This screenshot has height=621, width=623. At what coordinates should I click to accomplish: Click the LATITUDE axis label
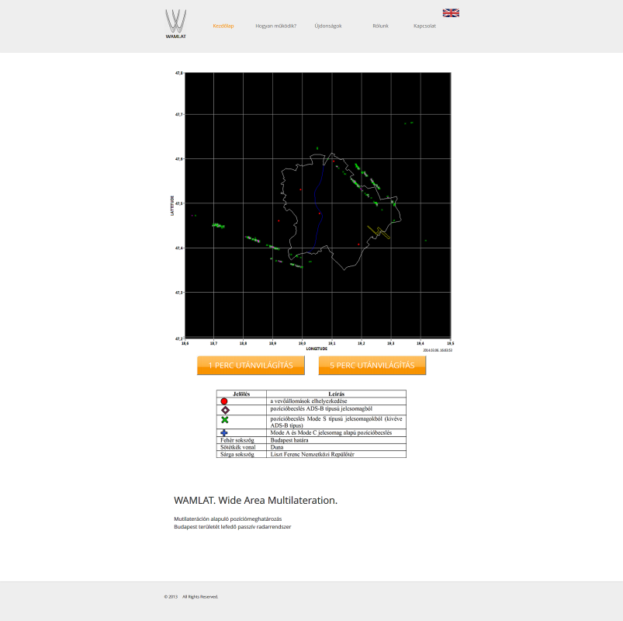point(172,206)
